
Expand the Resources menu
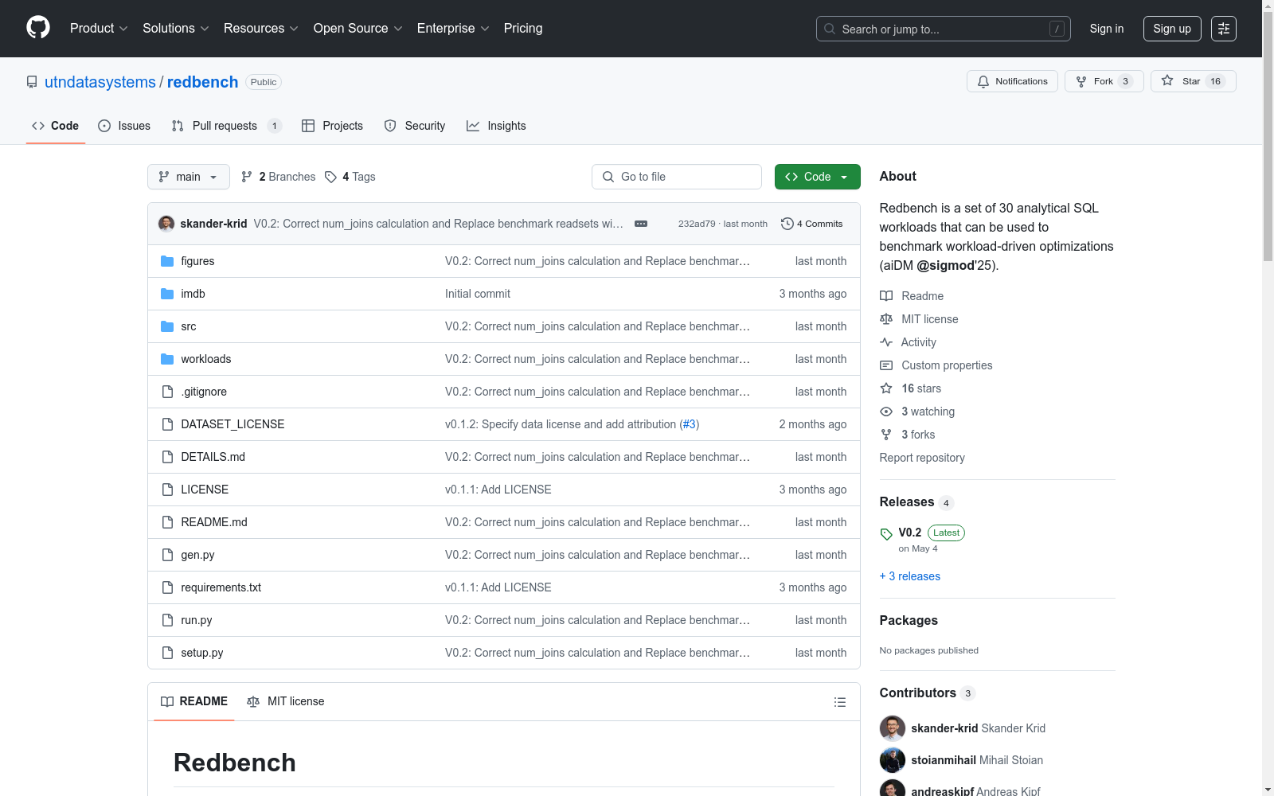261,29
